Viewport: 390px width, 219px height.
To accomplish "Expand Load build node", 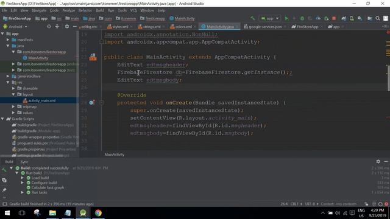I will pos(22,178).
